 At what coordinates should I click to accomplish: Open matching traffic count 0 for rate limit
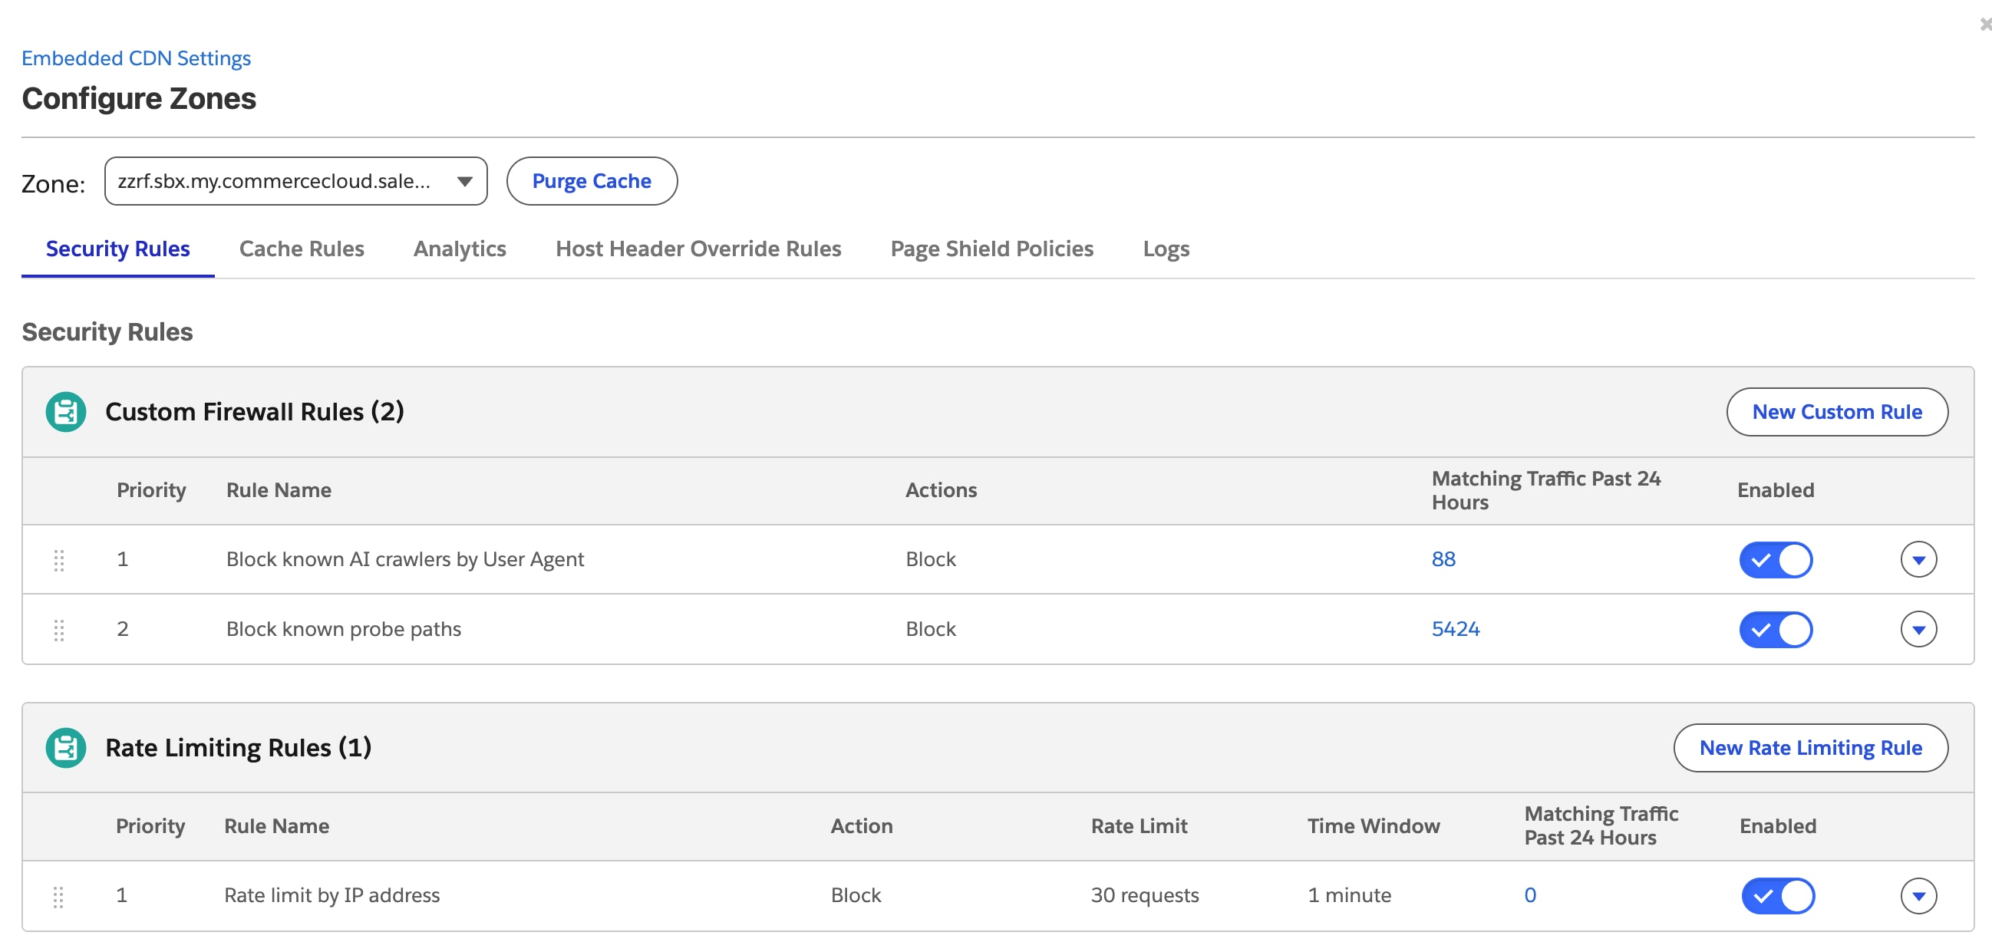[1529, 896]
